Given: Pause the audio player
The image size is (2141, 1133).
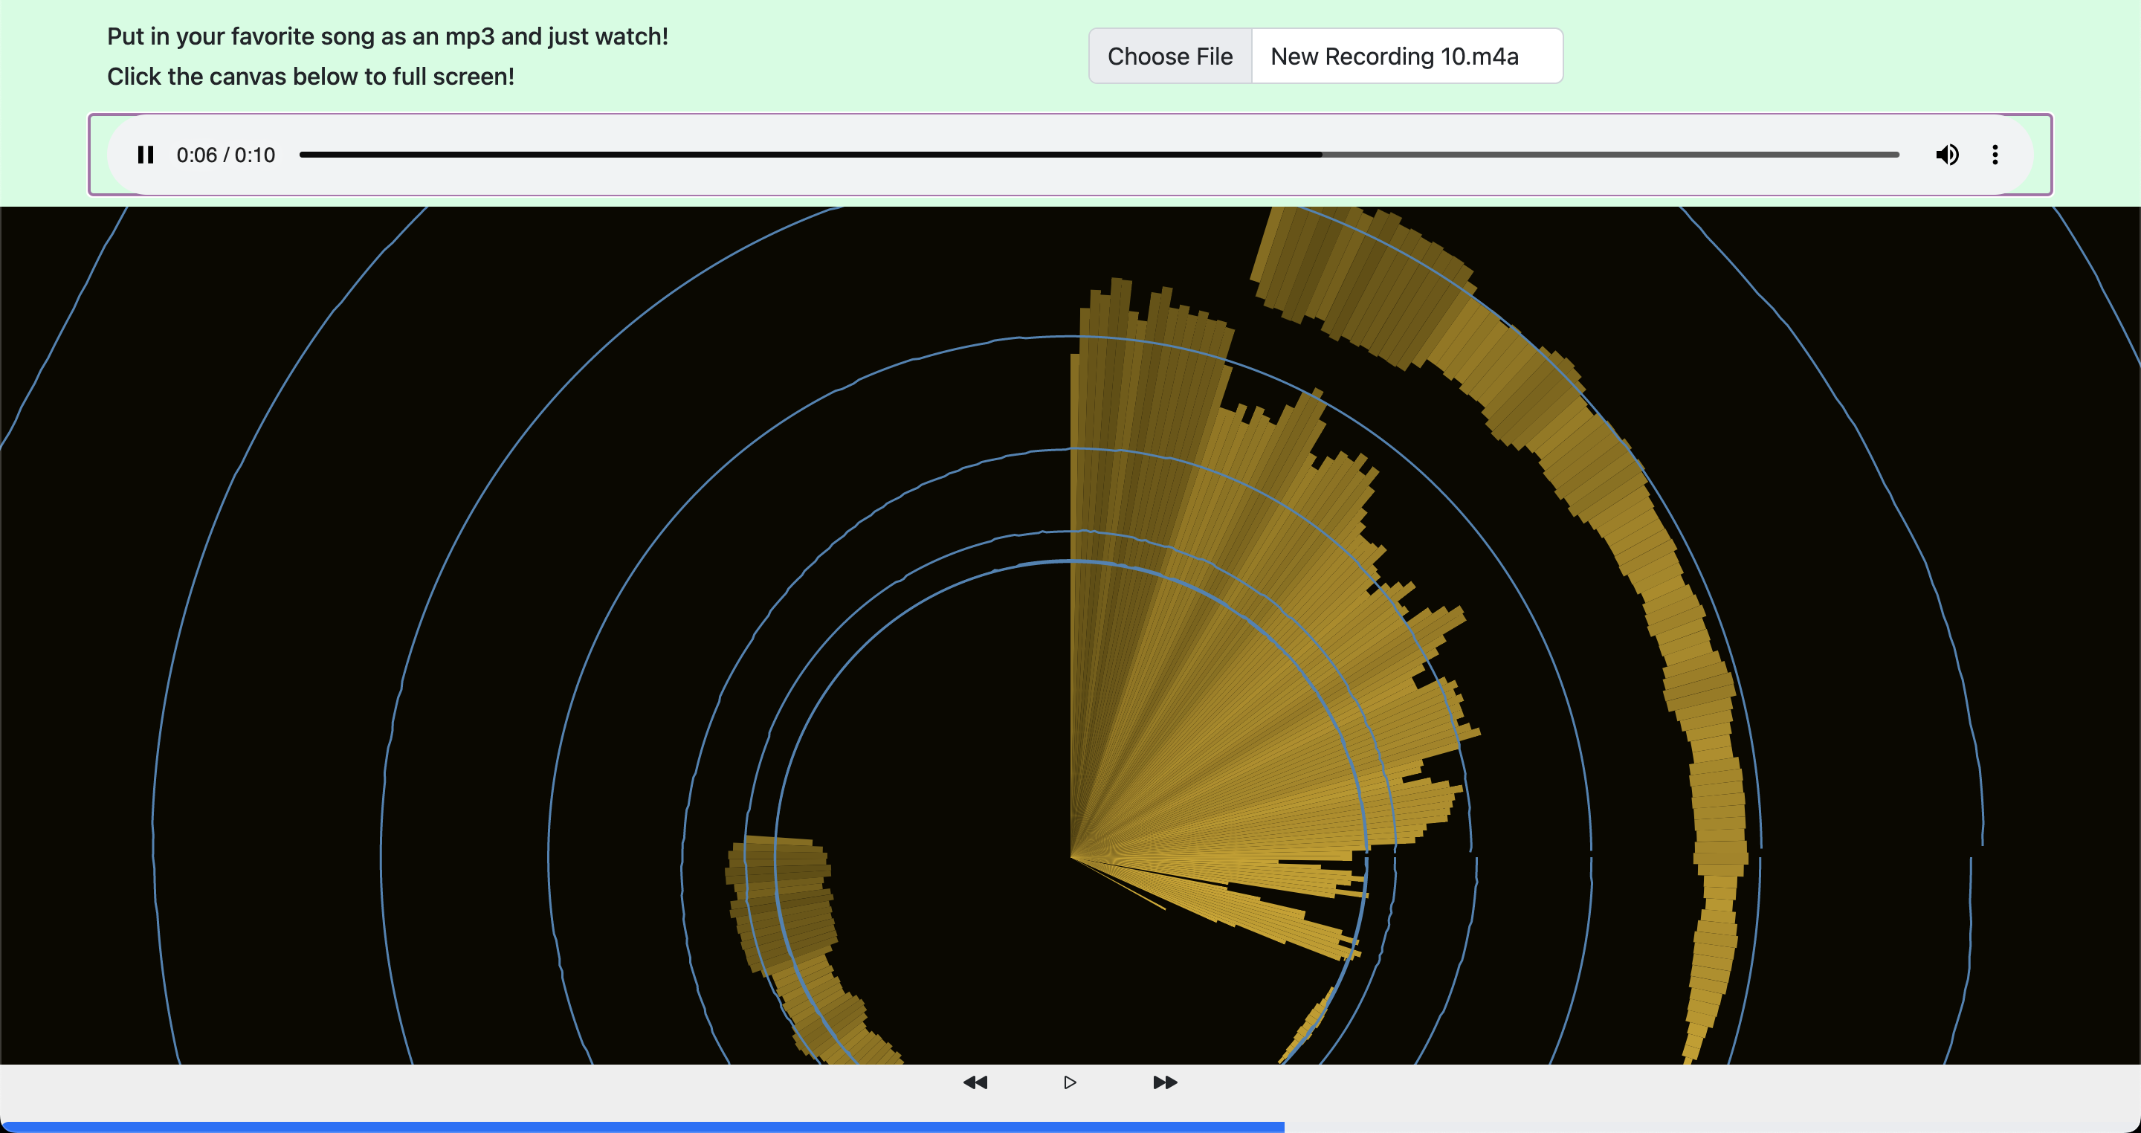Looking at the screenshot, I should coord(146,155).
